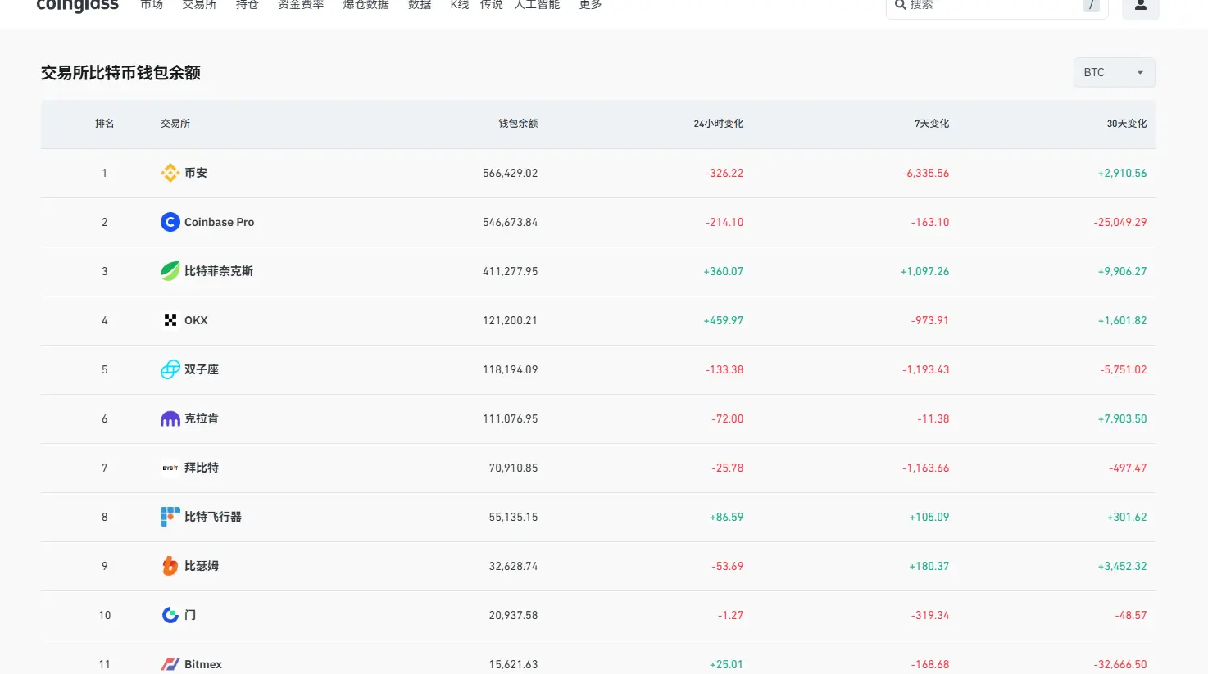This screenshot has height=674, width=1208.
Task: Open the user account icon
Action: click(1141, 5)
